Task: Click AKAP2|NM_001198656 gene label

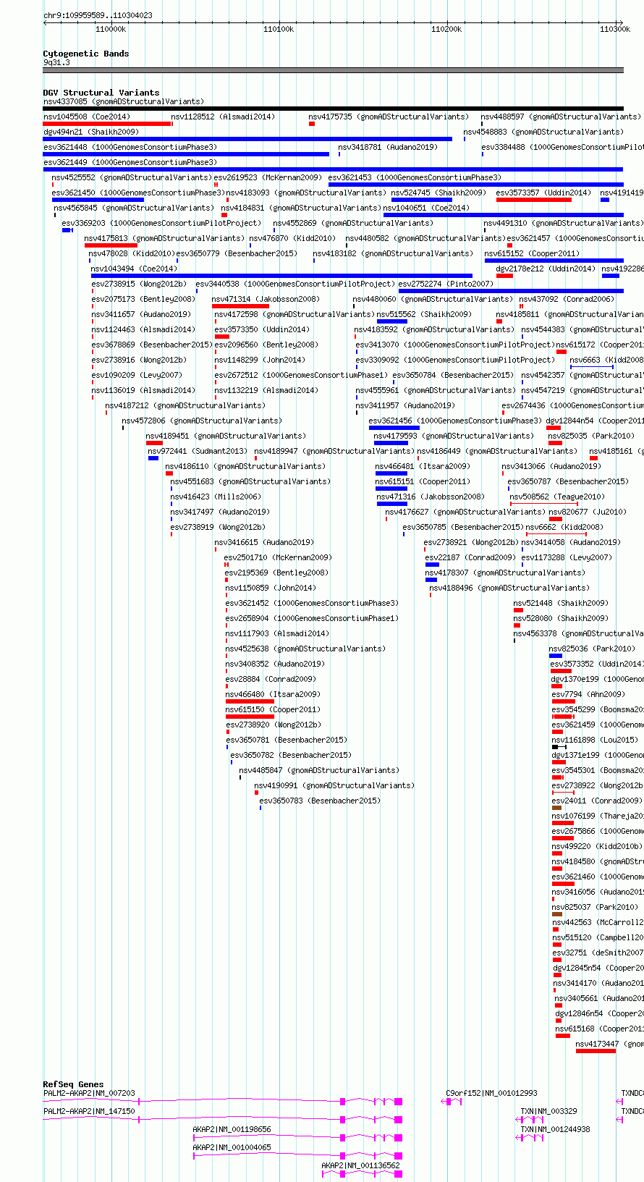Action: pyautogui.click(x=232, y=1129)
